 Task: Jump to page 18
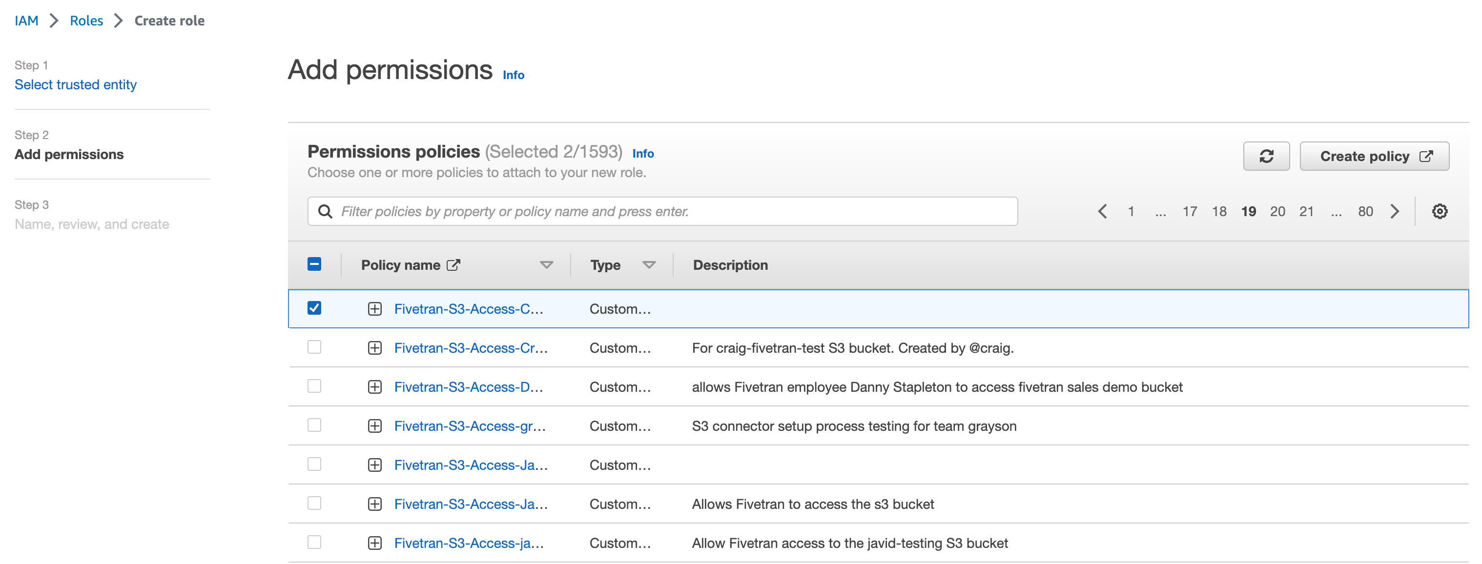[1219, 212]
